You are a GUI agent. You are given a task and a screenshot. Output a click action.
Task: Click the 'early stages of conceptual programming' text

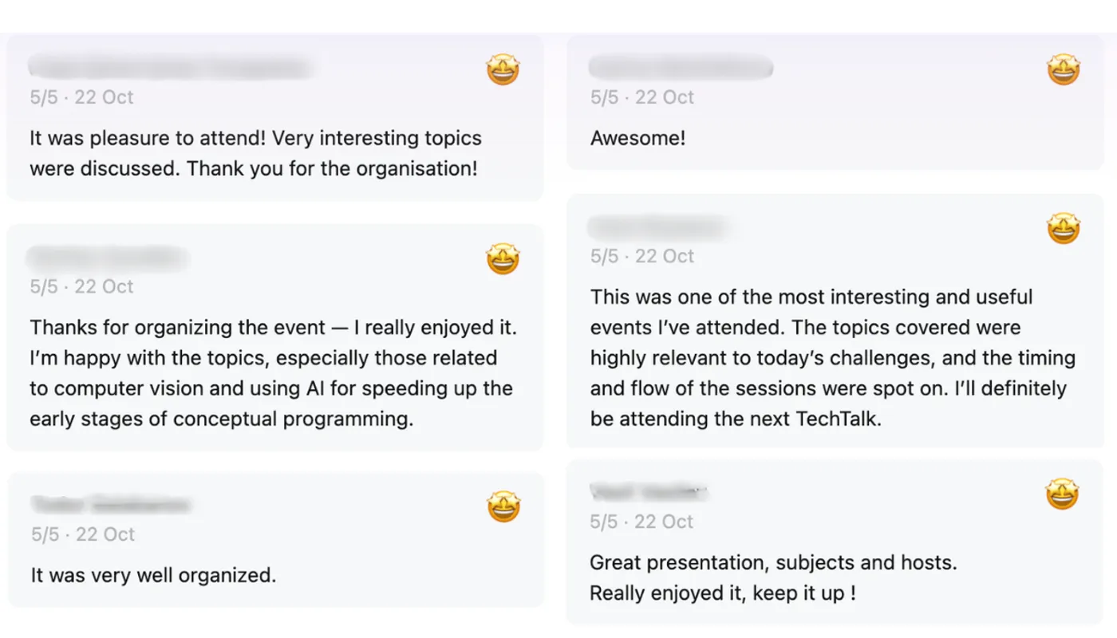(x=222, y=419)
